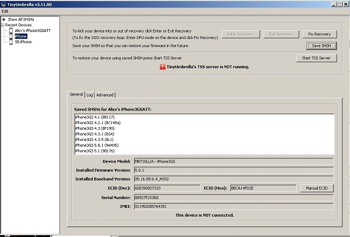Viewport: 350px width, 237px height.
Task: Close the TinyUmbrella window
Action: point(345,4)
